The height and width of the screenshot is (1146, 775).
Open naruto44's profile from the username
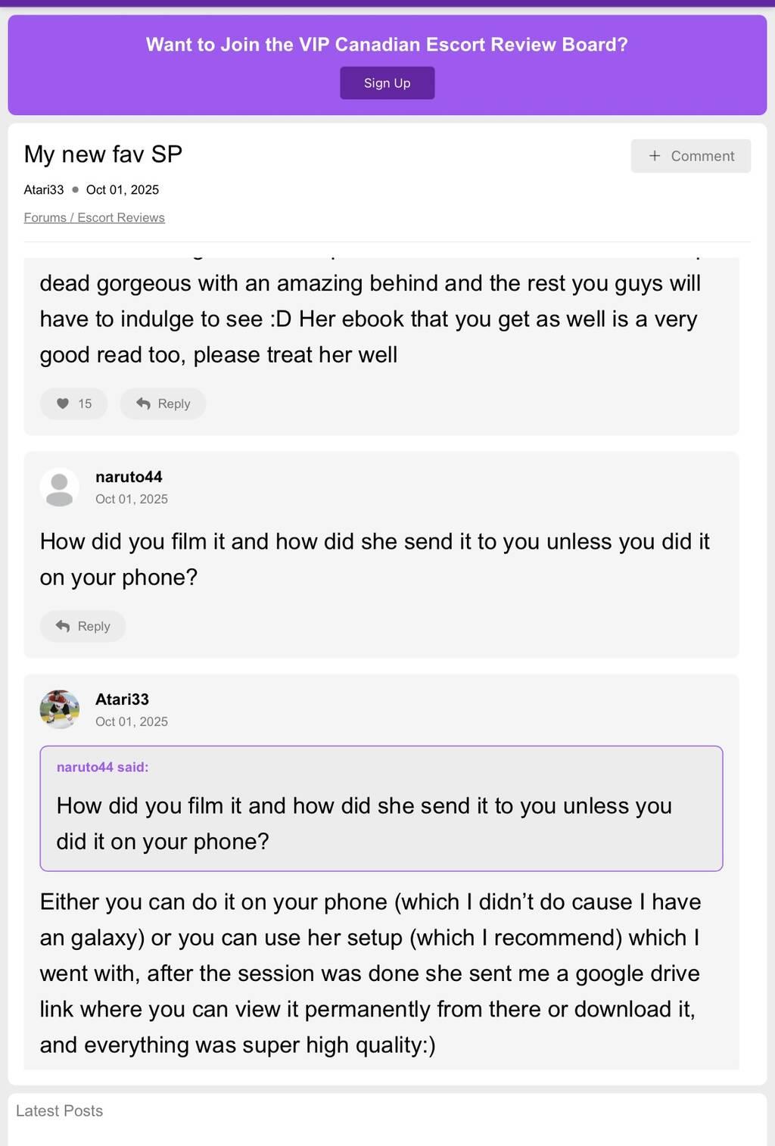tap(129, 477)
